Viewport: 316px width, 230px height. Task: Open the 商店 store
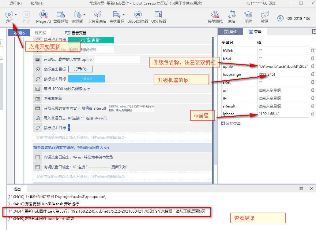point(232,17)
